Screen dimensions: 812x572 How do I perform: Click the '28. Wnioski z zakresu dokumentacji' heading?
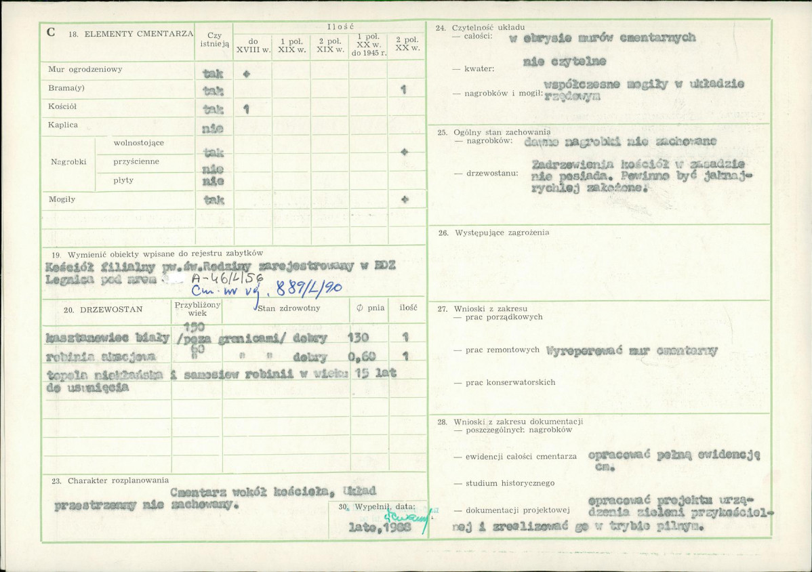click(510, 422)
